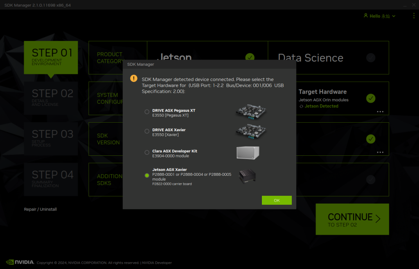Click the Jetson Detected refresh icon
This screenshot has height=269, width=419.
(301, 106)
